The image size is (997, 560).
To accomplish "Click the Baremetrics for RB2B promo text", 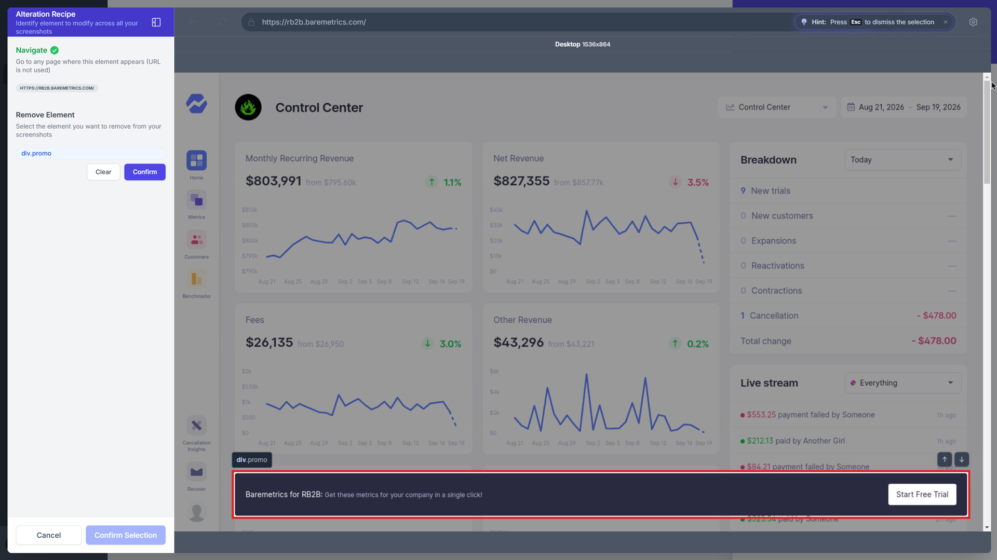I will (x=363, y=495).
